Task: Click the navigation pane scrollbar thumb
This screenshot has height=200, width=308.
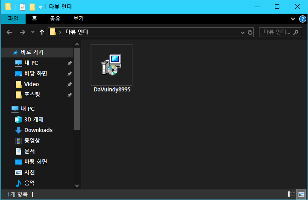Action: [x=77, y=89]
